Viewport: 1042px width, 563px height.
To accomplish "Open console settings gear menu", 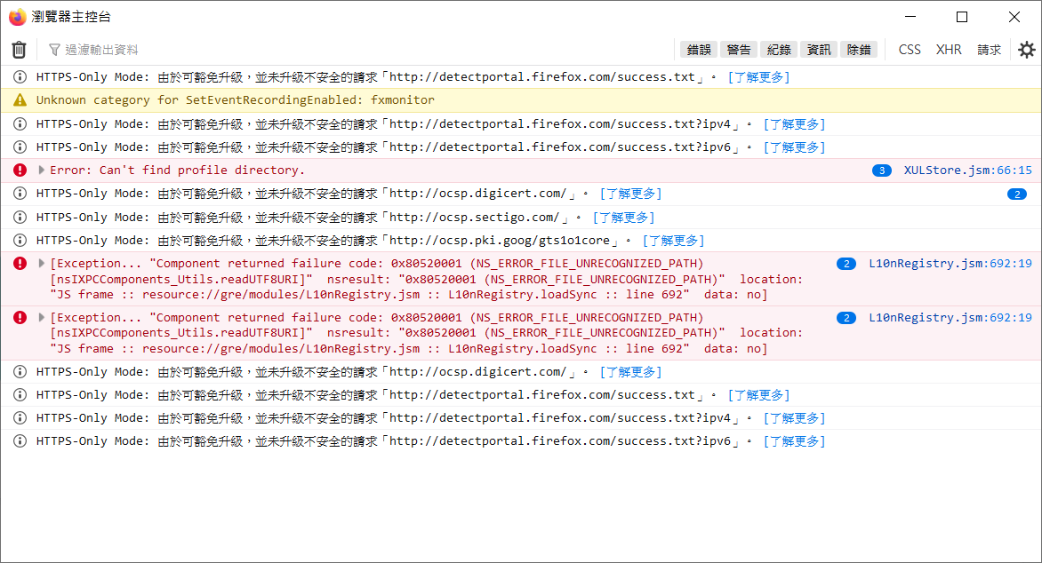I will tap(1027, 50).
